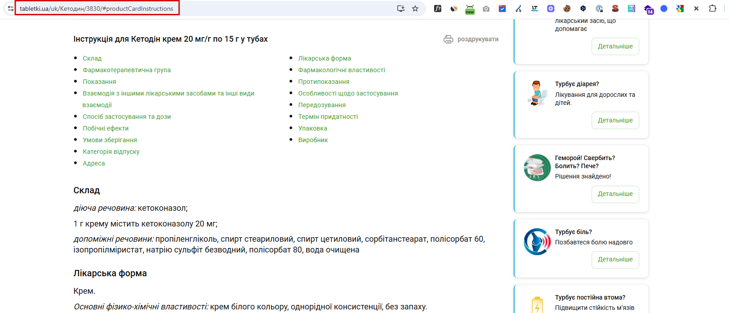Click the Інструкція для Кетодін крем heading
Viewport: 729px width, 313px height.
click(x=171, y=39)
